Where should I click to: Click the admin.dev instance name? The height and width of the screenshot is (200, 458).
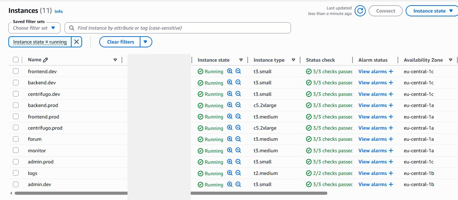39,184
